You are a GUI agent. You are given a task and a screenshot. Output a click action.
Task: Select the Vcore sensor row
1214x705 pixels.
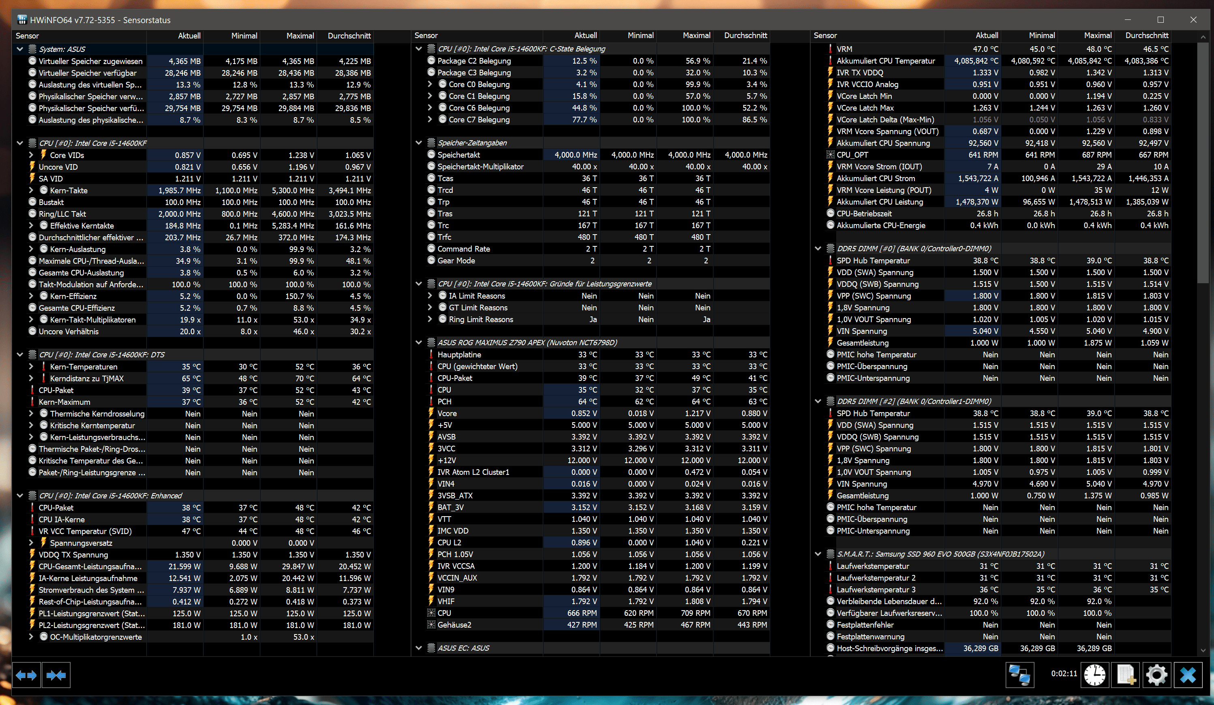pos(447,413)
